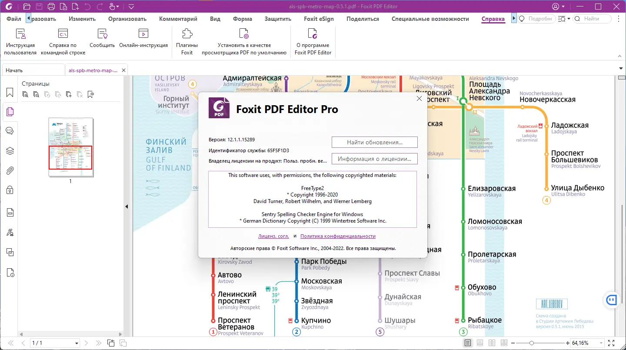Screen dimensions: 626x350
Task: Open the Foxit eSign tab
Action: [319, 19]
